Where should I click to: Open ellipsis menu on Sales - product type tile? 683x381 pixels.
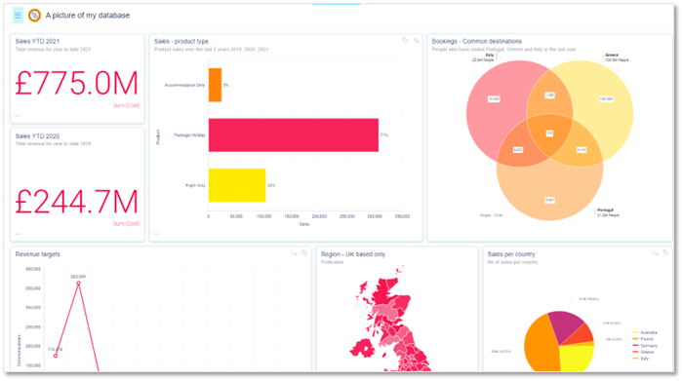coord(157,234)
